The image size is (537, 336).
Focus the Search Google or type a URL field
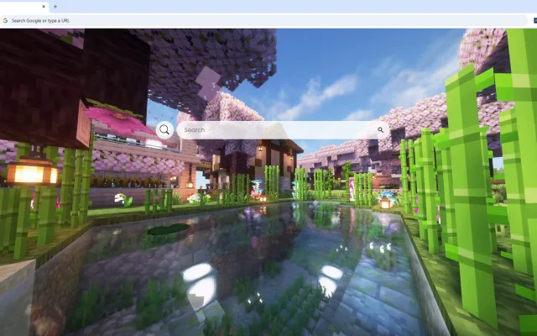(263, 20)
